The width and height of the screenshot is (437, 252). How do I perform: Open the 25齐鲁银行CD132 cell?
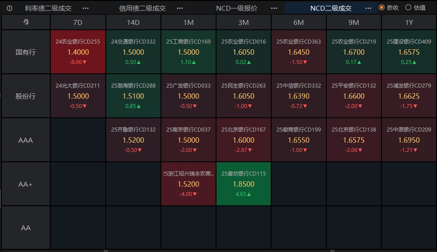(133, 140)
